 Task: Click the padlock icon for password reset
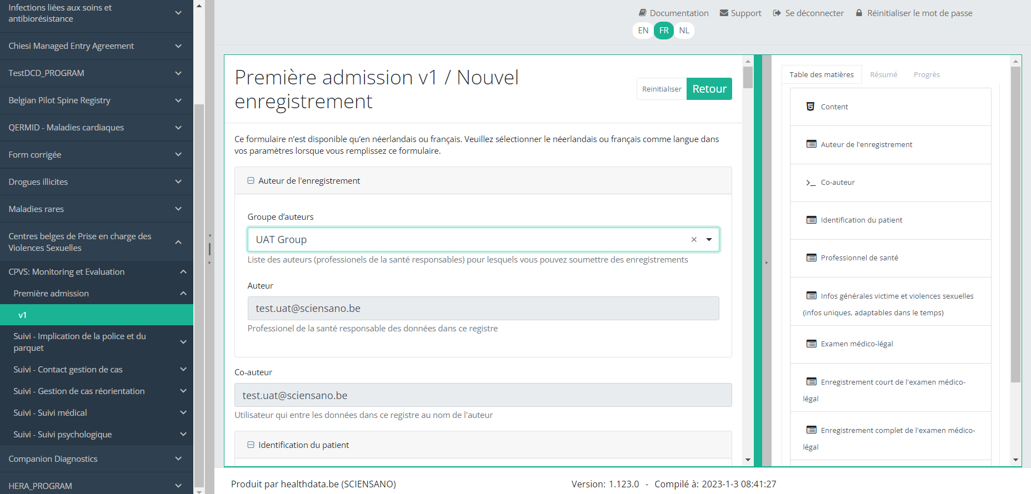[859, 13]
